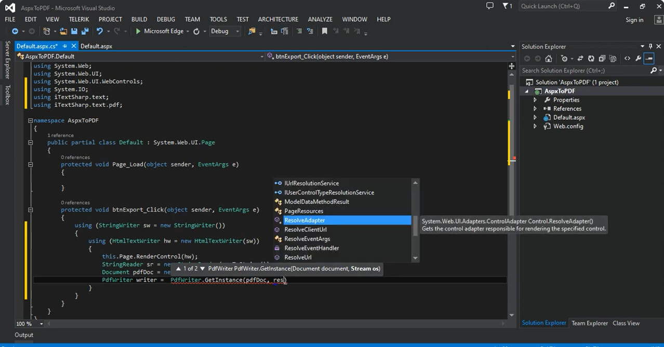The width and height of the screenshot is (664, 347).
Task: Toggle pin on the Default.aspx.cs tab
Action: [x=65, y=46]
